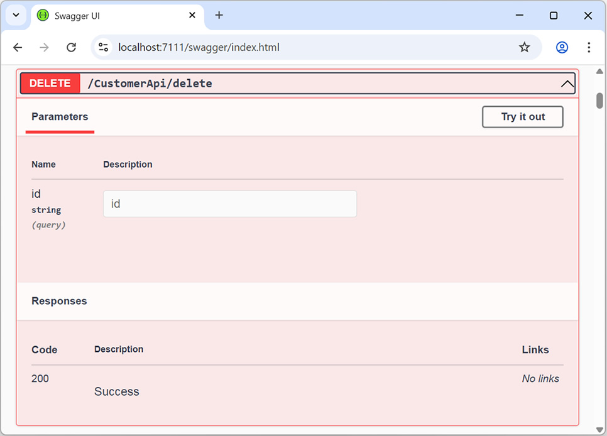Viewport: 607px width, 436px height.
Task: Close the Swagger UI tab
Action: tap(192, 16)
